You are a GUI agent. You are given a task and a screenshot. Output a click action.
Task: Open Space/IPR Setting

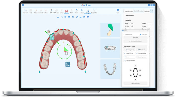135,83
